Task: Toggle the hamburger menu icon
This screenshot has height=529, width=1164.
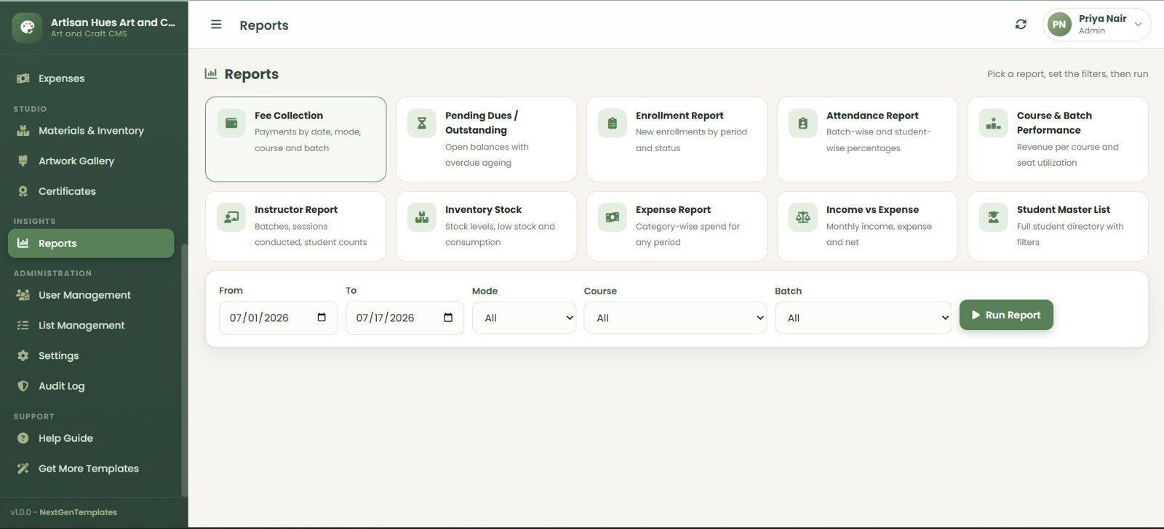Action: point(216,25)
